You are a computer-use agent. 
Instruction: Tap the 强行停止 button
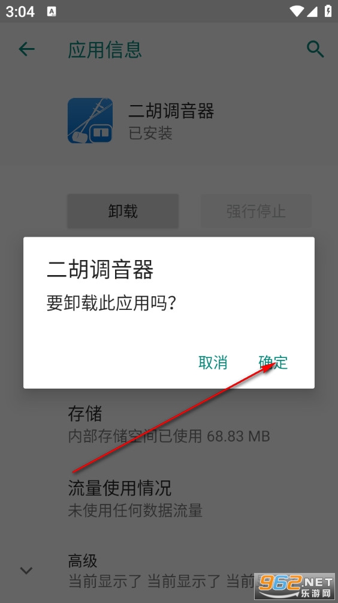click(256, 211)
